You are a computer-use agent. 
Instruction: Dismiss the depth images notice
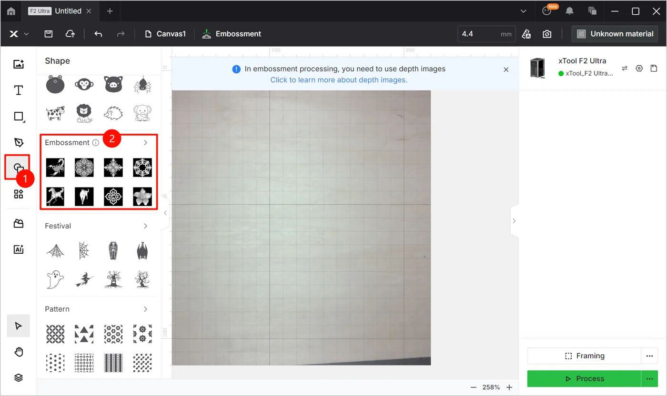(x=506, y=69)
